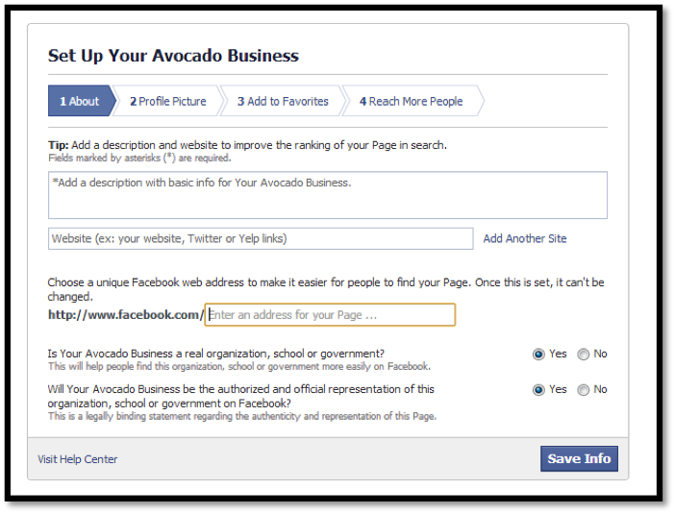
Task: Go to 3 Add to Favorites step
Action: click(x=283, y=101)
